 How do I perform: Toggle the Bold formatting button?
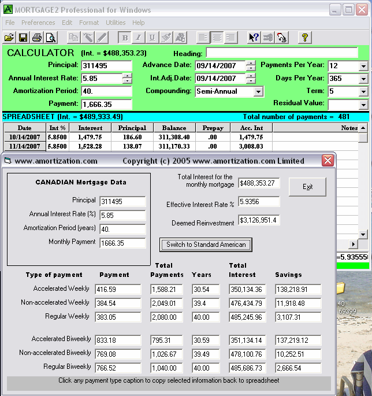[124, 38]
